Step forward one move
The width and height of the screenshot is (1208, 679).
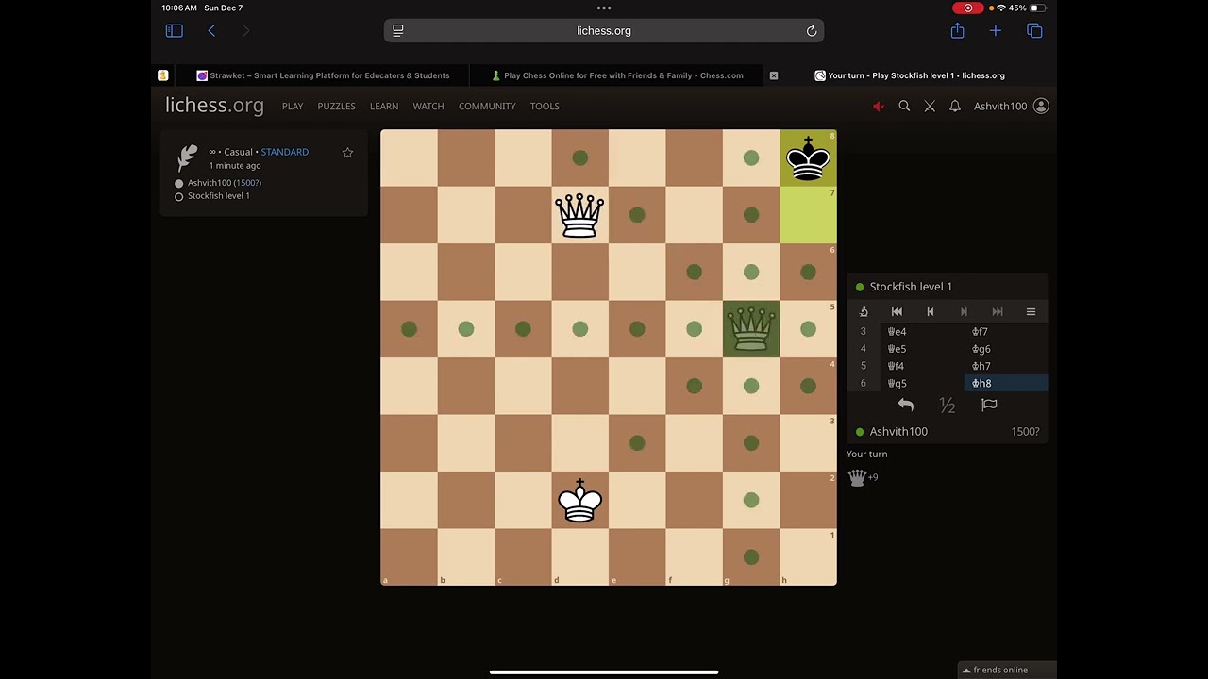click(x=964, y=311)
